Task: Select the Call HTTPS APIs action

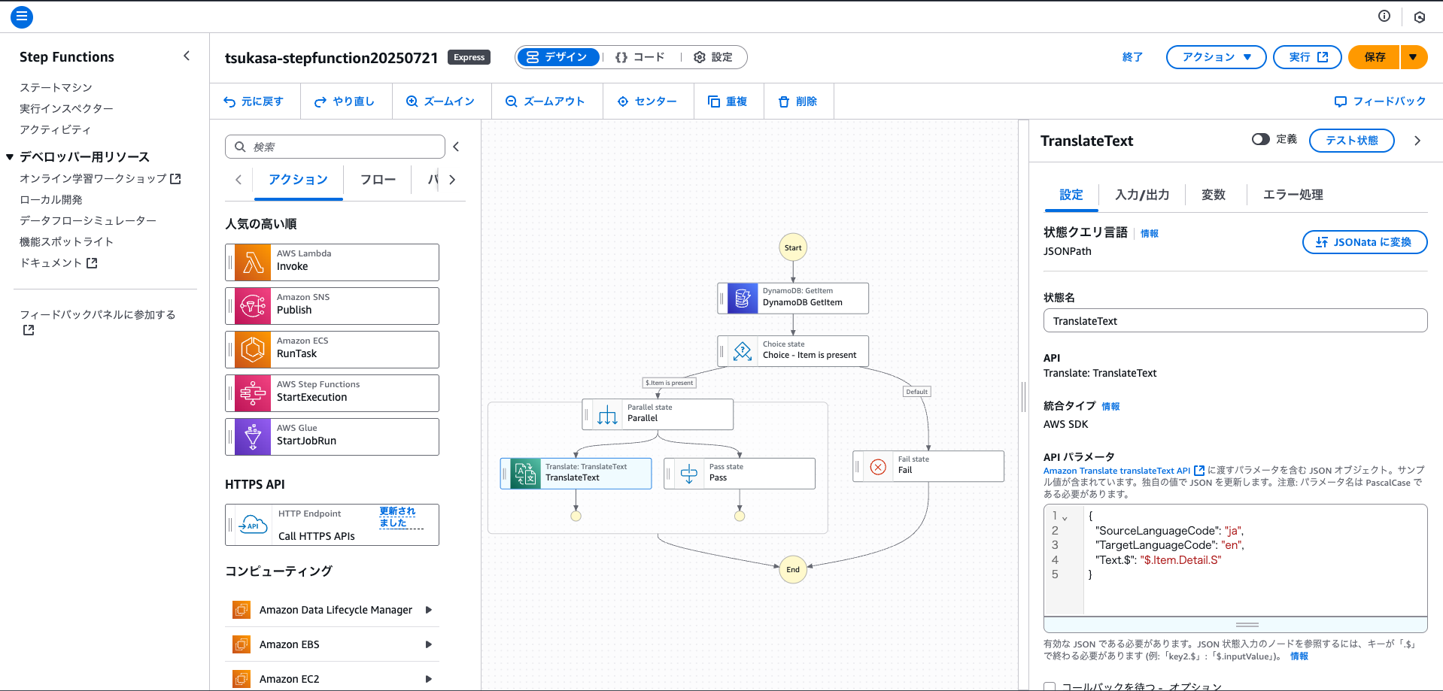Action: point(332,525)
